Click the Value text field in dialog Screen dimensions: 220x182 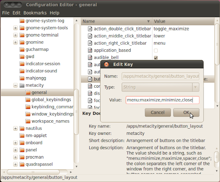tap(162, 100)
